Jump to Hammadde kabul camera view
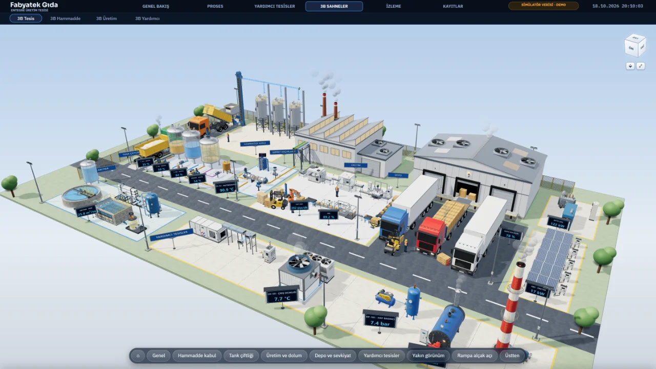Viewport: 656px width, 369px height. click(197, 356)
